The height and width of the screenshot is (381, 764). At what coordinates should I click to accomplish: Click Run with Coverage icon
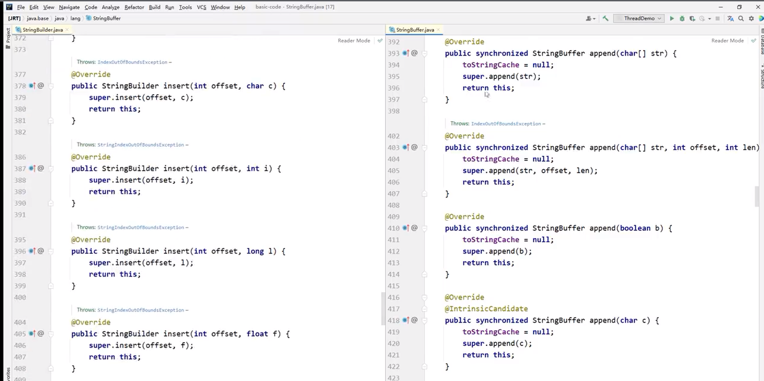point(692,18)
